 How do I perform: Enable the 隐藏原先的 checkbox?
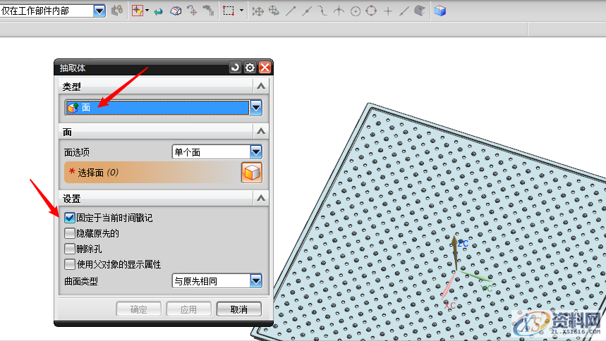pyautogui.click(x=69, y=233)
